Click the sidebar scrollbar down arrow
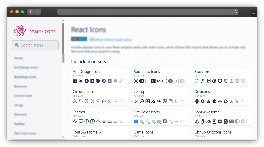 pyautogui.click(x=63, y=137)
